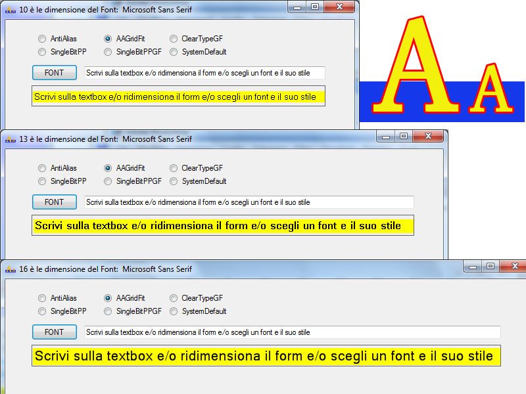Select ClearTypeGF radio in the size 13 window

(196, 168)
